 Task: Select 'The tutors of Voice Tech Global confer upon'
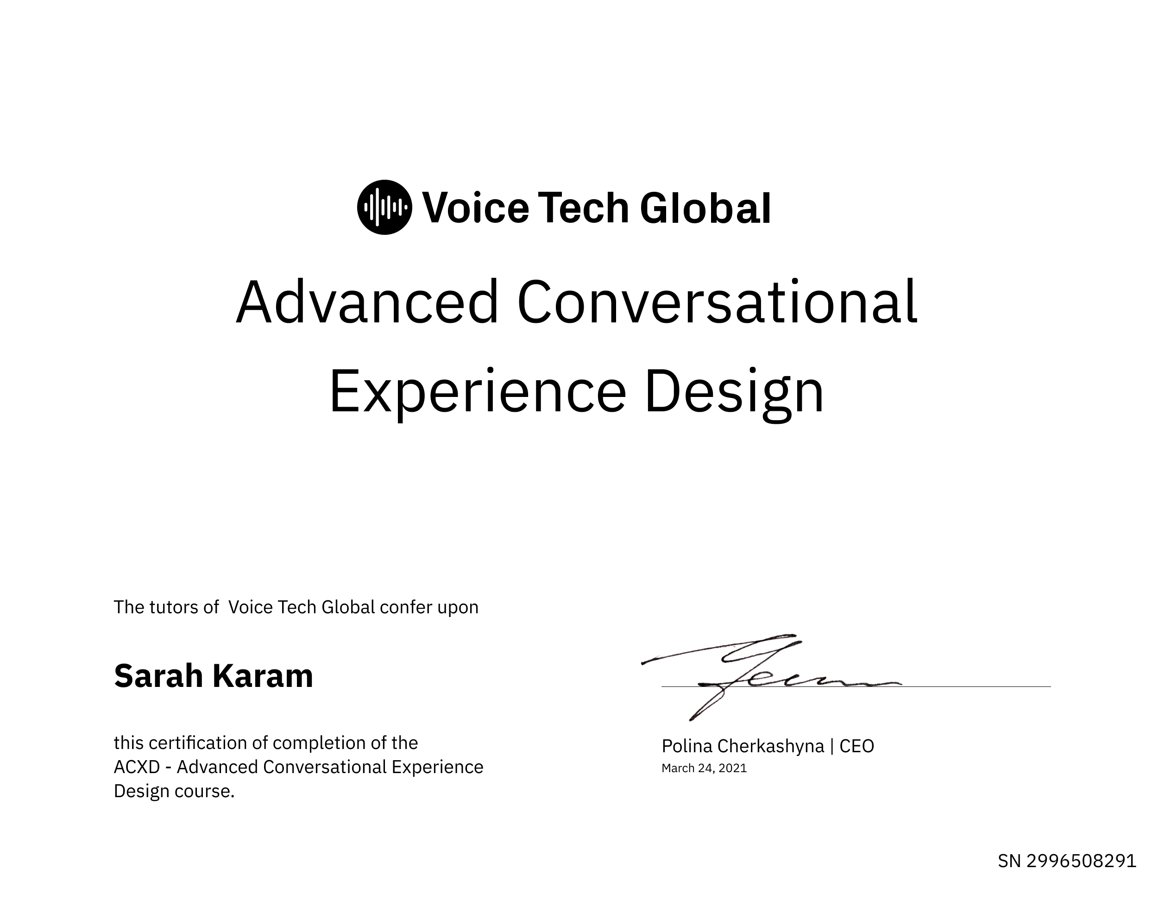pyautogui.click(x=296, y=607)
